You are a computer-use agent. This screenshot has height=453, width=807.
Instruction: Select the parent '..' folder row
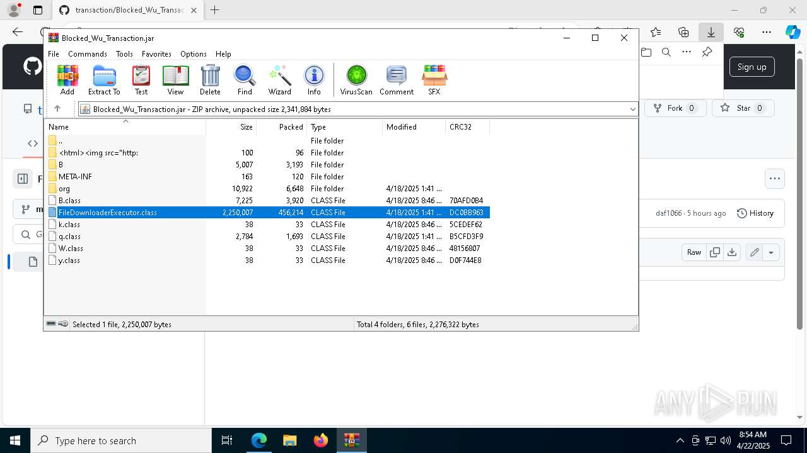pos(267,141)
